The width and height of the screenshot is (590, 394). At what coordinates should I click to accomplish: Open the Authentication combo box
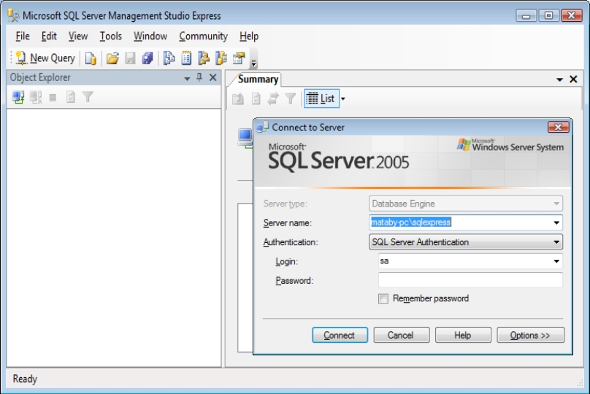[466, 242]
